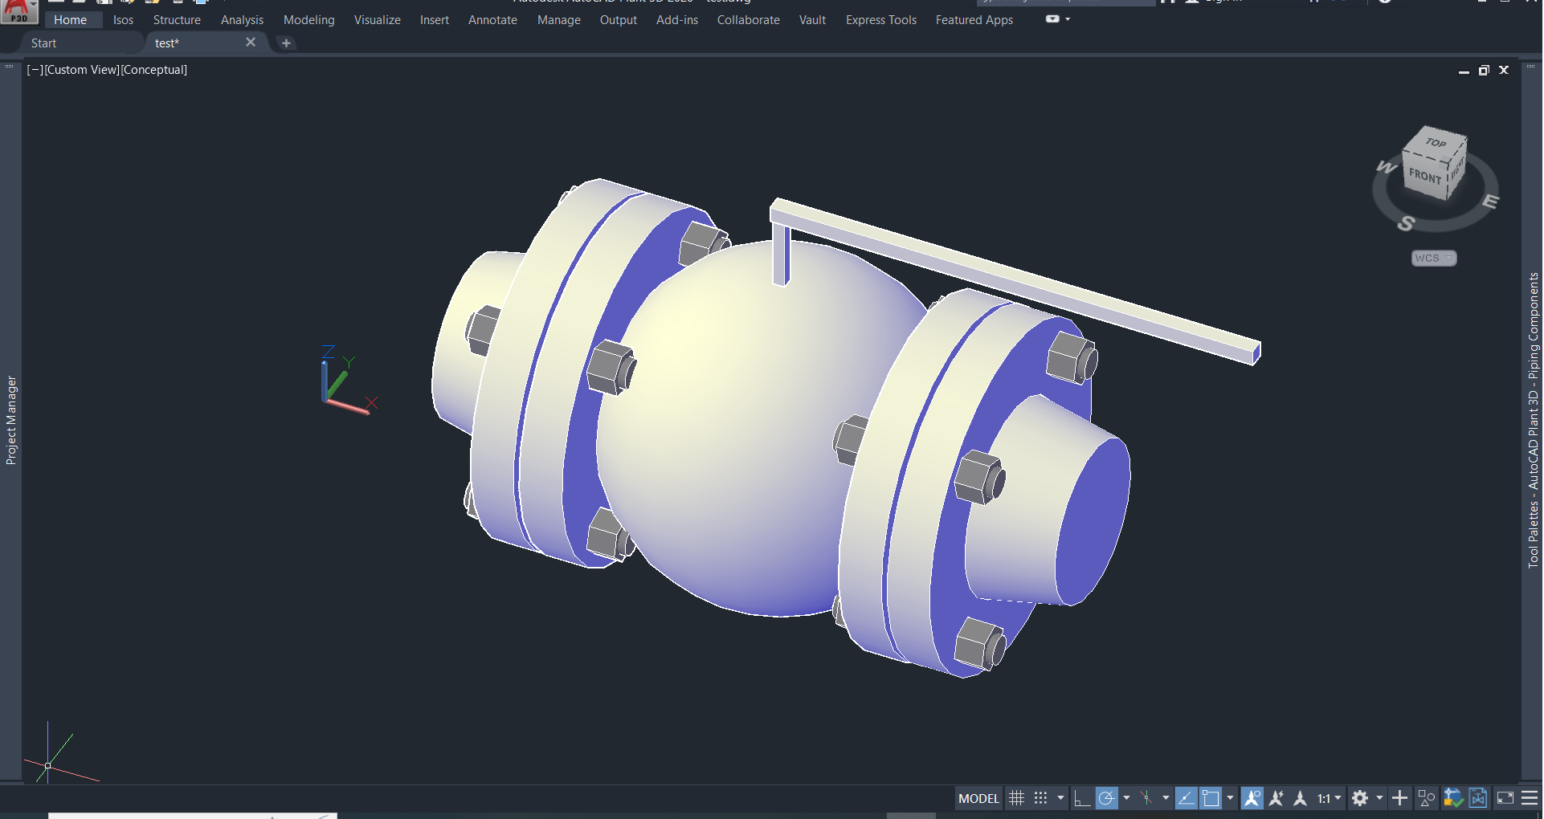Click the isolate objects shapes icon

coord(1427,798)
